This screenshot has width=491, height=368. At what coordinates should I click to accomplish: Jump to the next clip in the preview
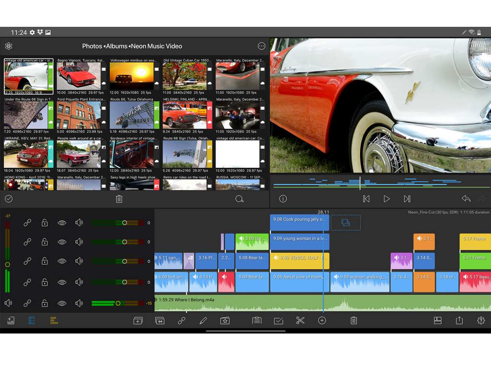pos(407,199)
